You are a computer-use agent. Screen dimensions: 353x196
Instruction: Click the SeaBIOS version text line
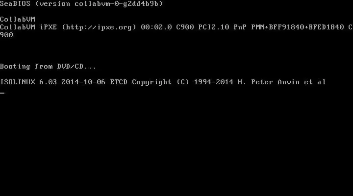(81, 3)
